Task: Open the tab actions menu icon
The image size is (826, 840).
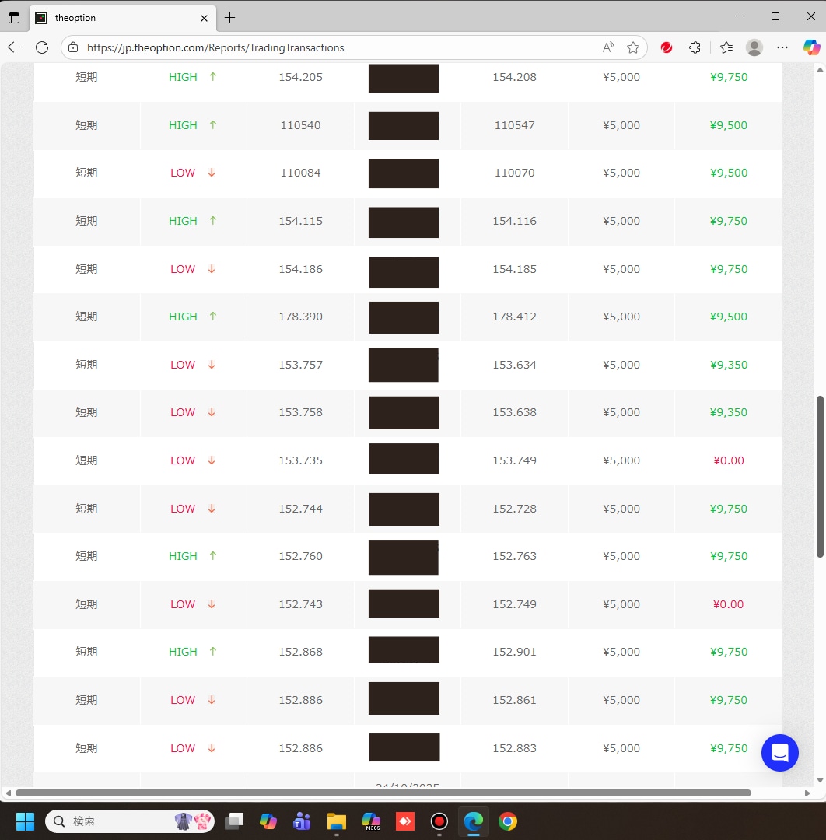Action: click(x=14, y=18)
